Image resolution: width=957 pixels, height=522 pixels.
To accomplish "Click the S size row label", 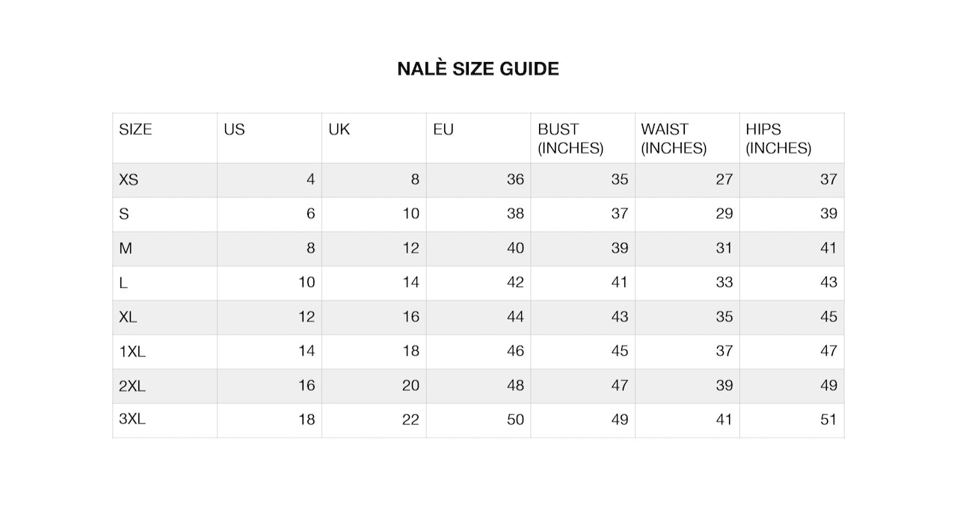I will coord(124,214).
